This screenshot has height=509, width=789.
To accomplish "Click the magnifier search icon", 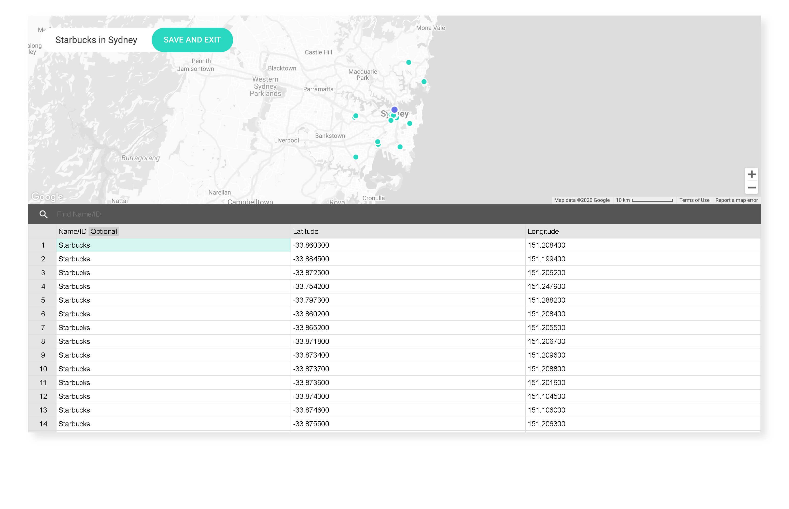I will point(43,214).
